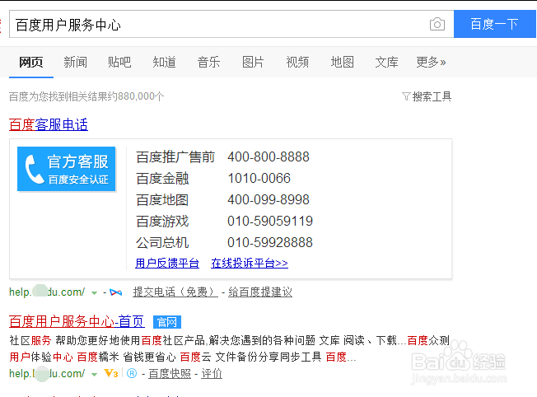Select 公司总机 number 010-59928888
This screenshot has width=537, height=397.
coord(270,242)
